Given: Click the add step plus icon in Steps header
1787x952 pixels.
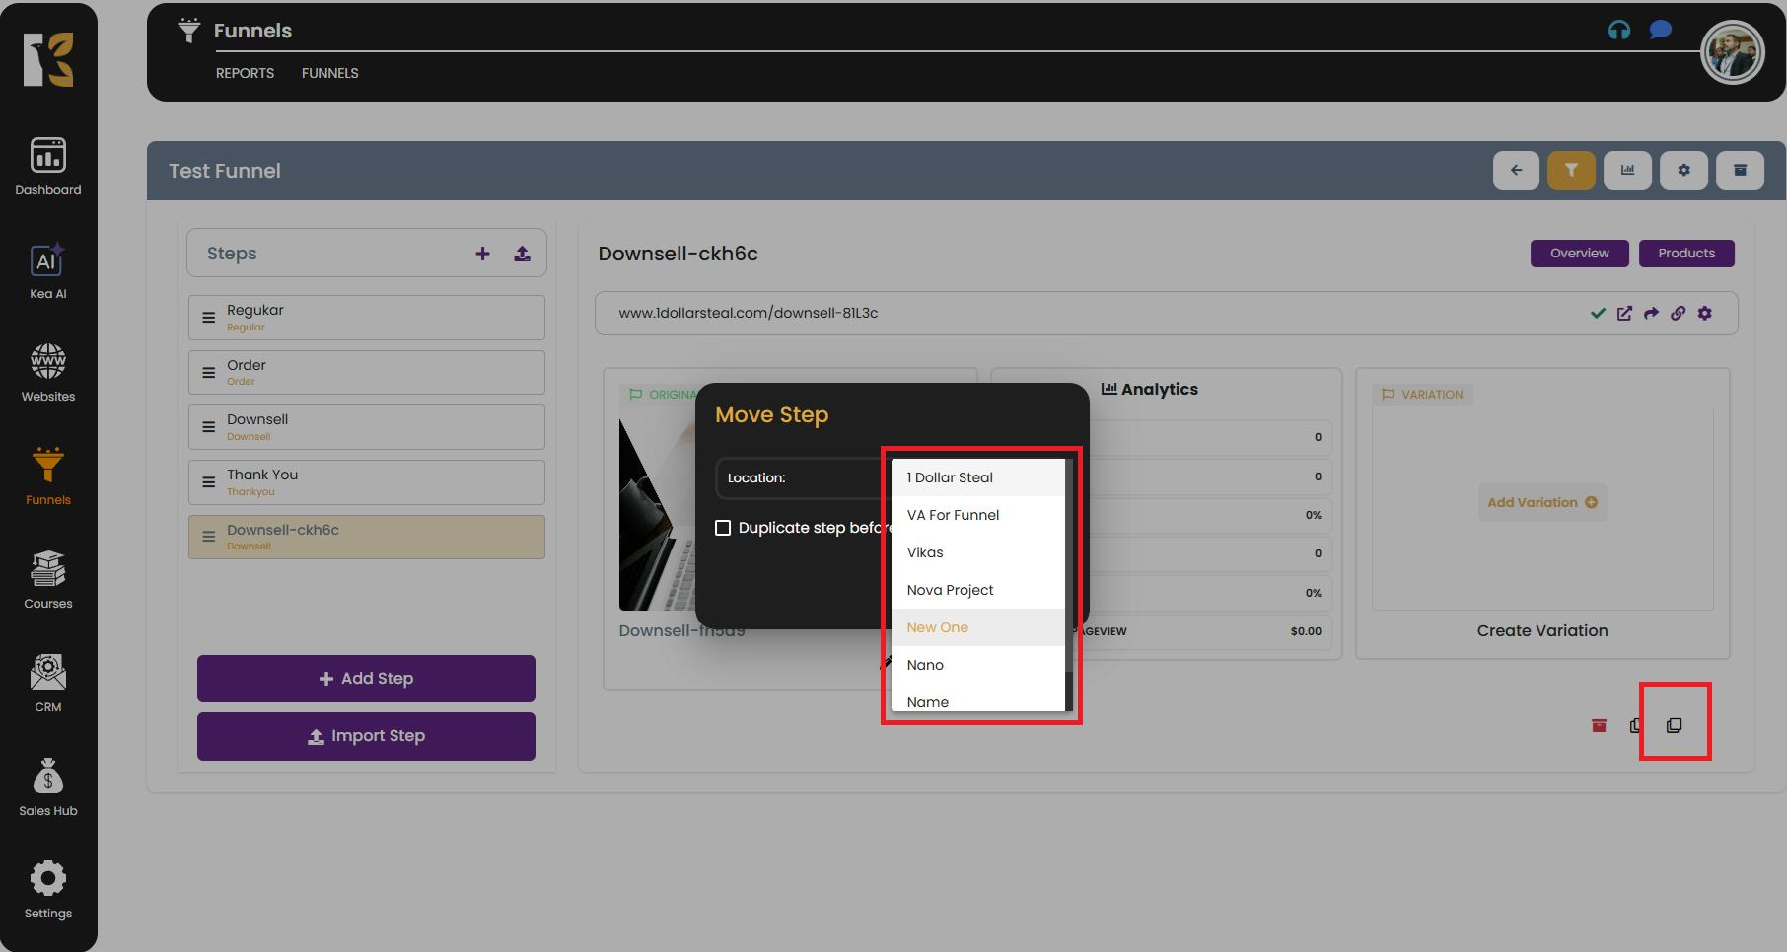Looking at the screenshot, I should 482,254.
